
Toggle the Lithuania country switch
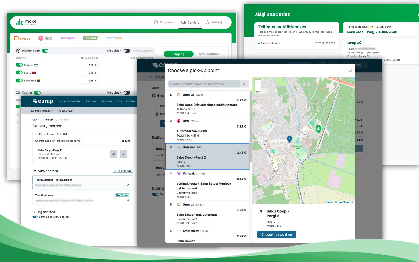point(19,80)
